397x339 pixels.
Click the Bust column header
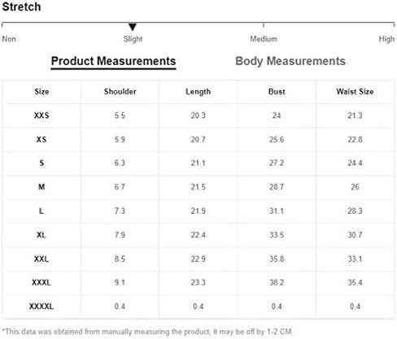click(277, 92)
